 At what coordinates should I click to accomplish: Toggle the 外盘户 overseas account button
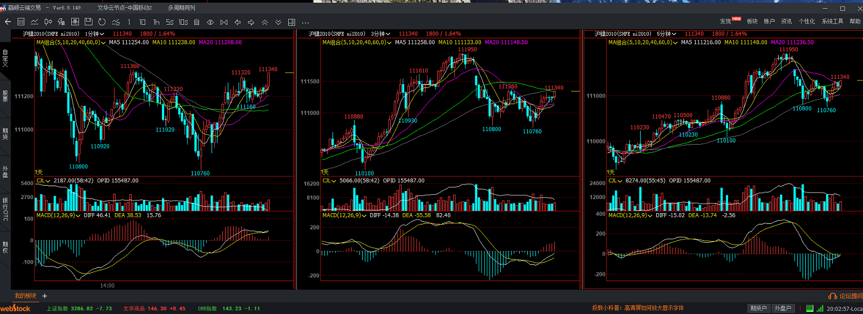pyautogui.click(x=782, y=308)
